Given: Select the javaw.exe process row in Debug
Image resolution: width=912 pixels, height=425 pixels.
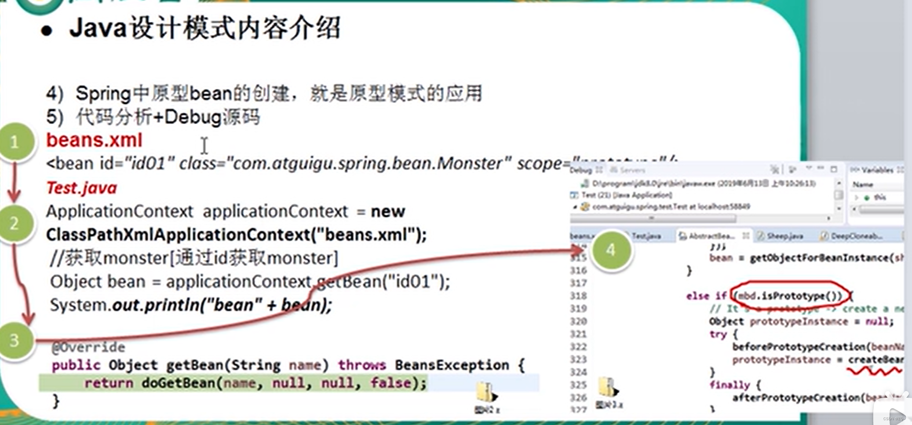Looking at the screenshot, I should click(698, 183).
